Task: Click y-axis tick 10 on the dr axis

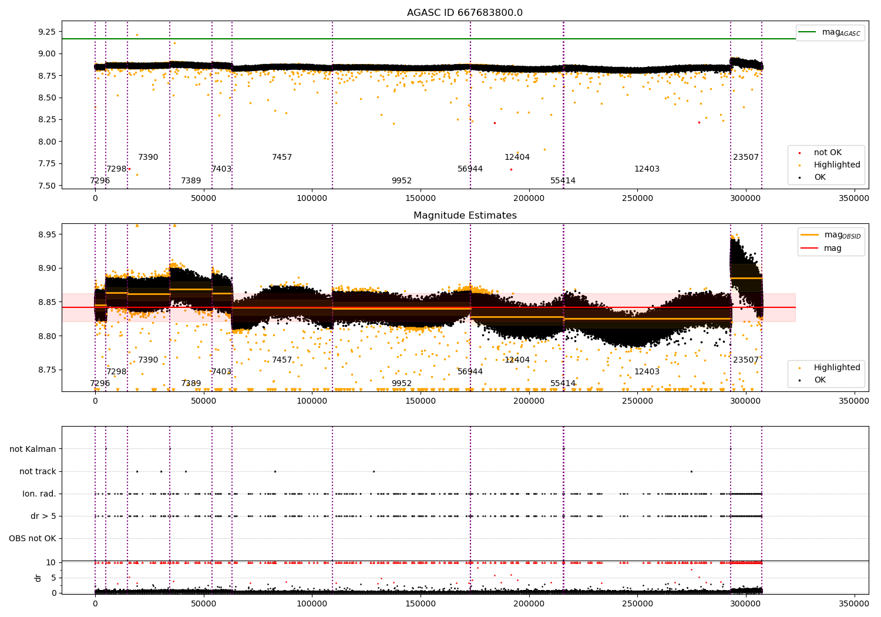Action: click(52, 562)
